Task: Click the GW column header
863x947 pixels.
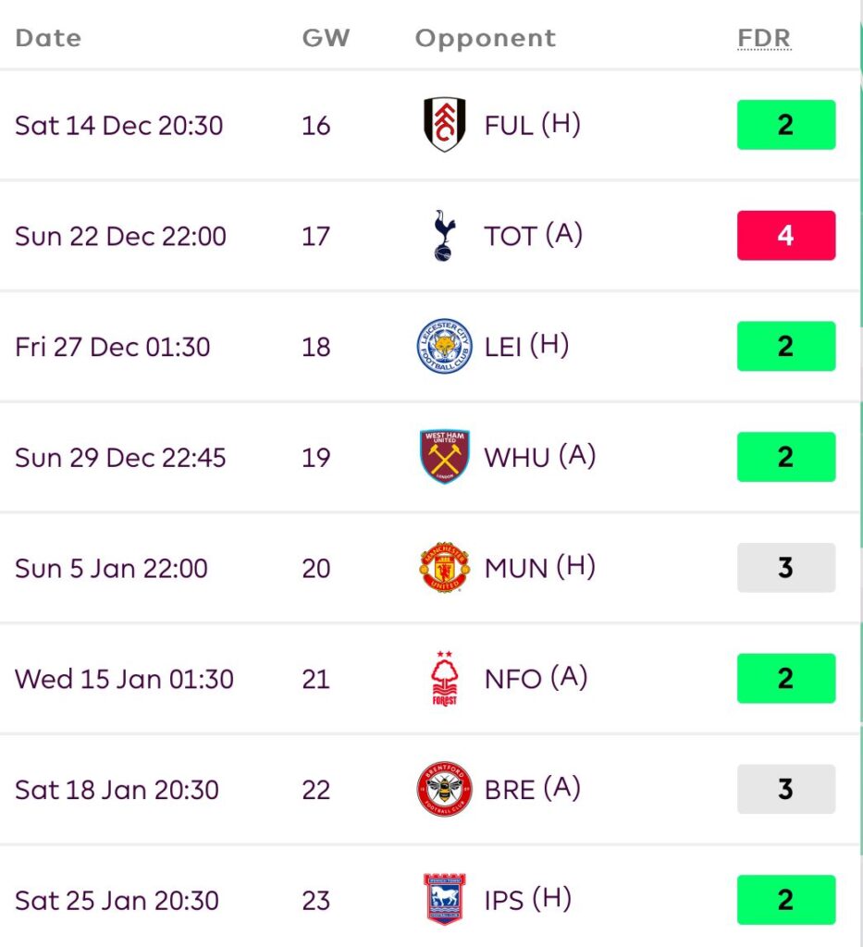Action: coord(326,39)
